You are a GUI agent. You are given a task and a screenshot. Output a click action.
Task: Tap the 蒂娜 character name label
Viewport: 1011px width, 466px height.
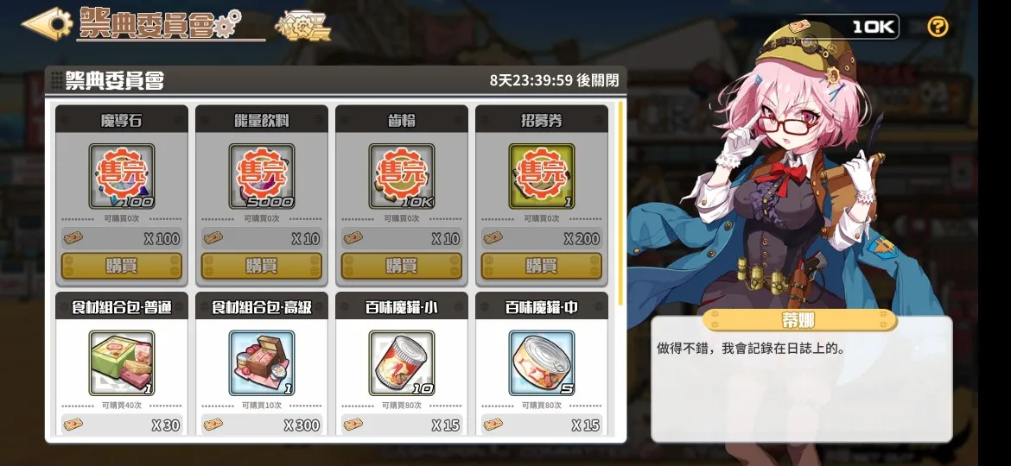[799, 320]
